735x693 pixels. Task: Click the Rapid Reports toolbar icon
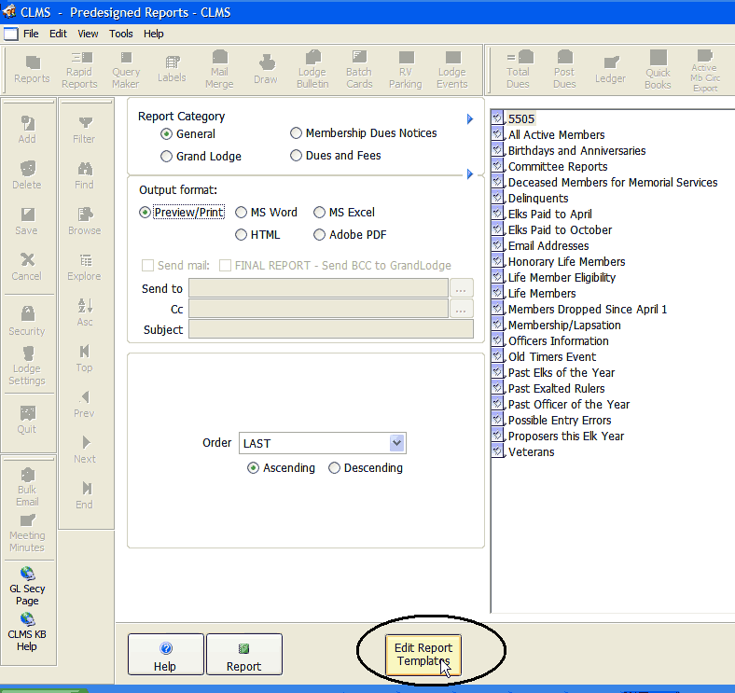click(79, 70)
